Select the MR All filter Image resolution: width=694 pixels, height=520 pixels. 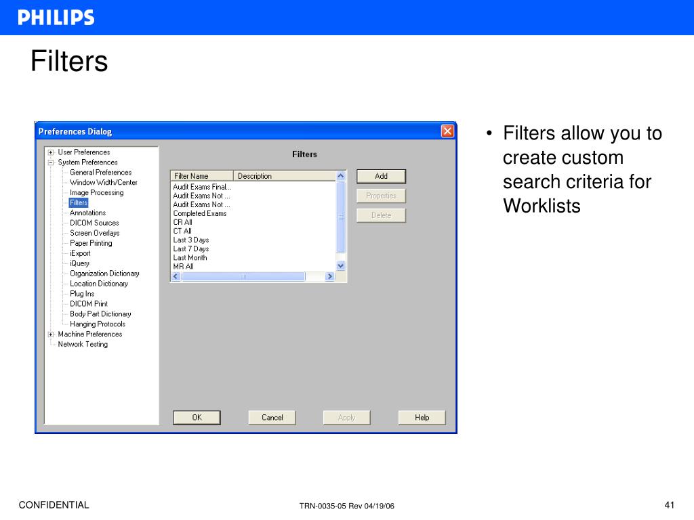(183, 267)
